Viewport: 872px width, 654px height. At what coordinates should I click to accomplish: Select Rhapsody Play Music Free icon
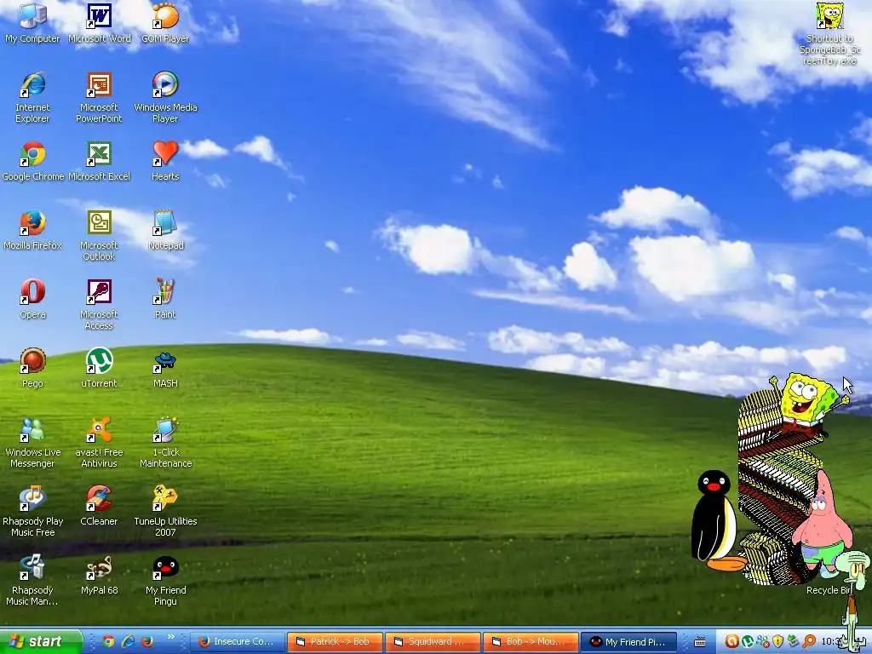pyautogui.click(x=32, y=511)
